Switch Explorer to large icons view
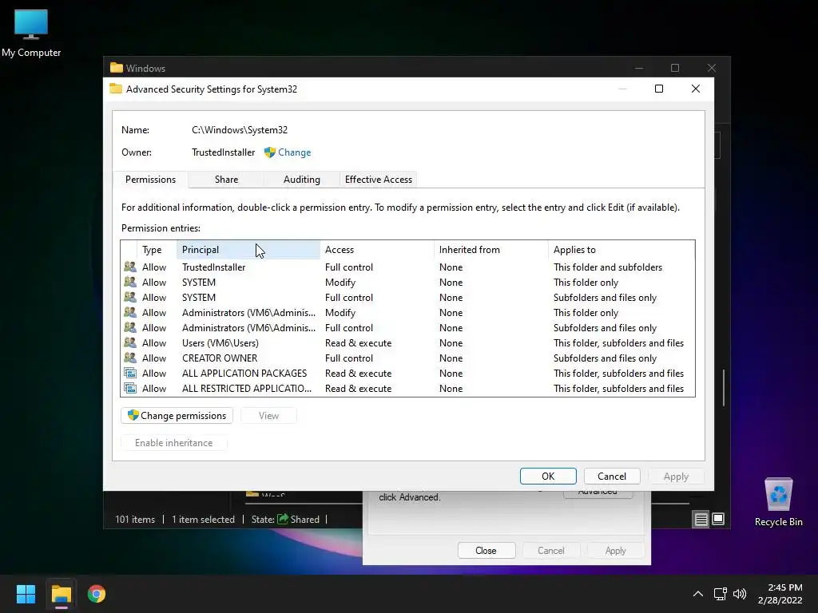Screen dimensions: 818x613 tap(718, 519)
